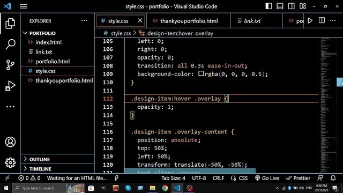Click line number 116 in gutter
343x193 pixels.
[108, 132]
